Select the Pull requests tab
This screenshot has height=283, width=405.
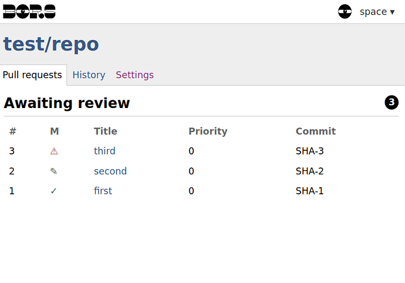coord(32,75)
